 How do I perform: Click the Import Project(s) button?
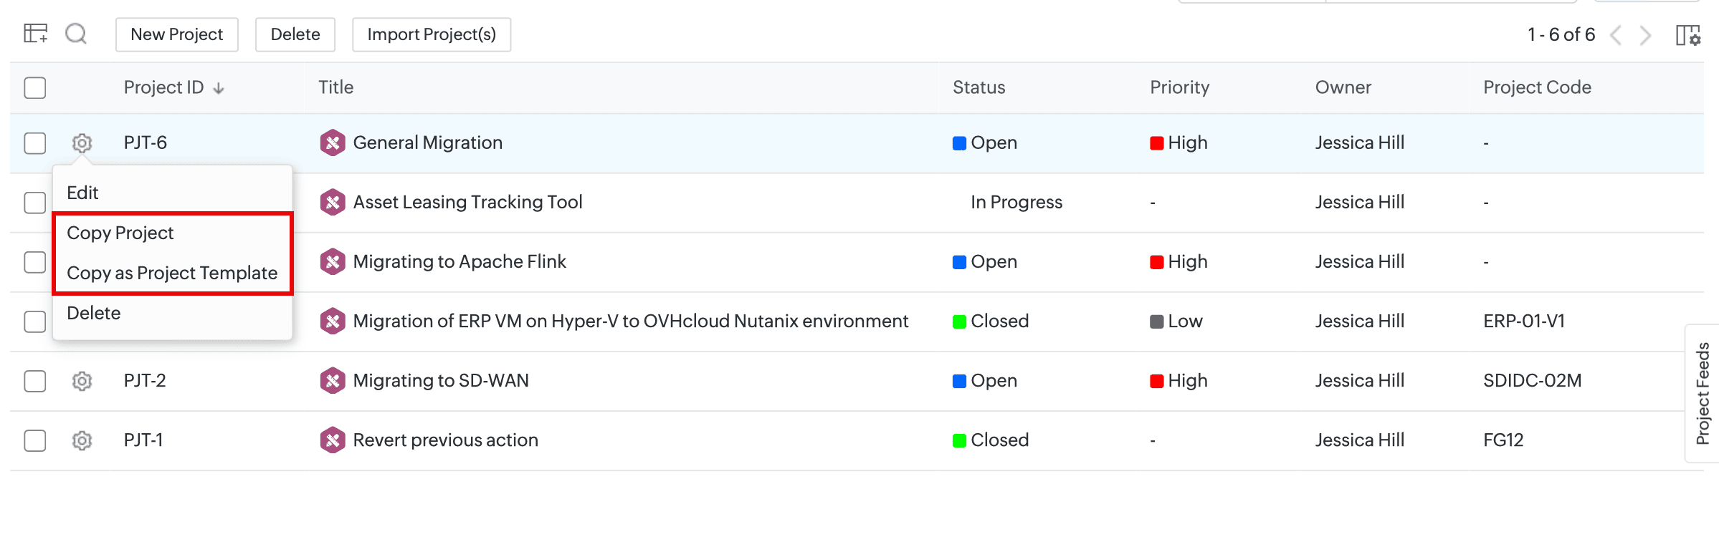432,34
